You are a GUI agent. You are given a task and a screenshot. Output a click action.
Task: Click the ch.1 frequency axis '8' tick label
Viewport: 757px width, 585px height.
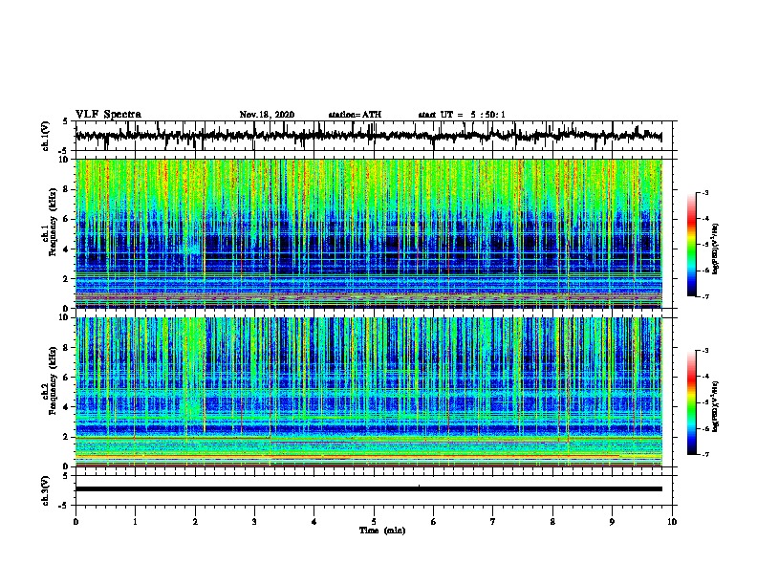67,189
